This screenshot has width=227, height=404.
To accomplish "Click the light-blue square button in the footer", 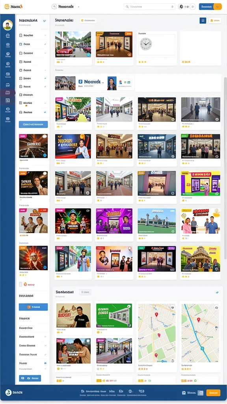I will click(x=201, y=393).
